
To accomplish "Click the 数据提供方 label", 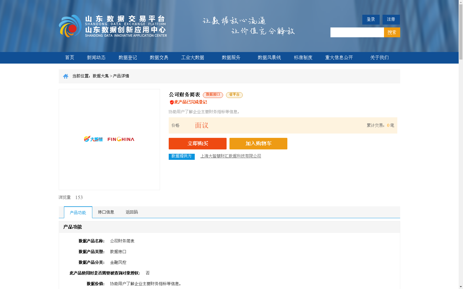I will pyautogui.click(x=182, y=156).
